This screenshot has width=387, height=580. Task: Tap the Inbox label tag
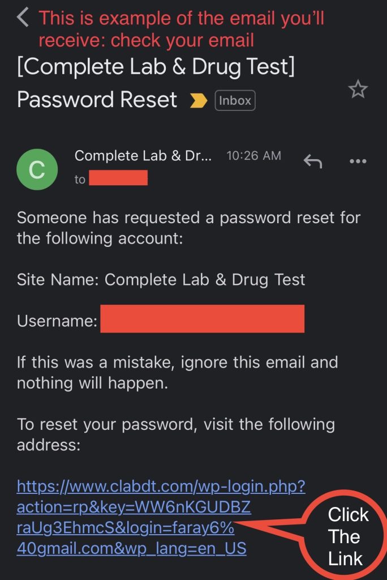(x=235, y=101)
